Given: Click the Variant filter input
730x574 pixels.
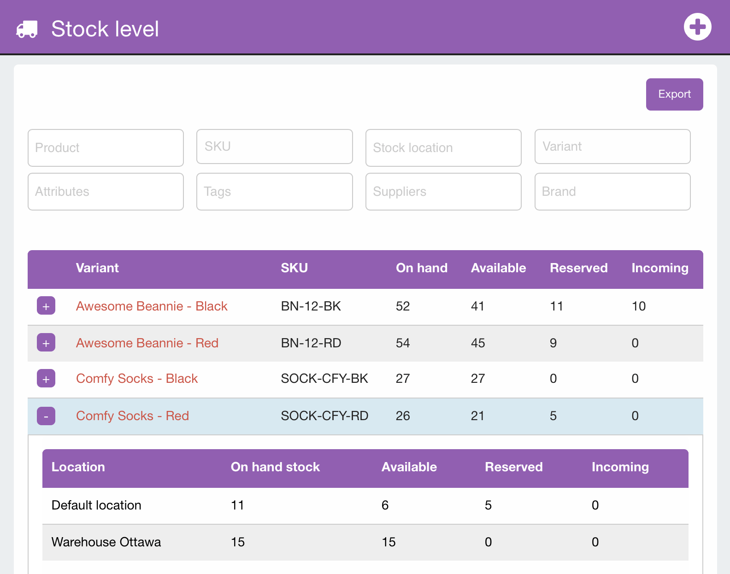Looking at the screenshot, I should click(x=612, y=146).
